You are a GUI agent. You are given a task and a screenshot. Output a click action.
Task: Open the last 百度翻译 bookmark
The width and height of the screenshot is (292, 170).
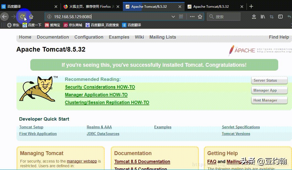[x=131, y=25]
